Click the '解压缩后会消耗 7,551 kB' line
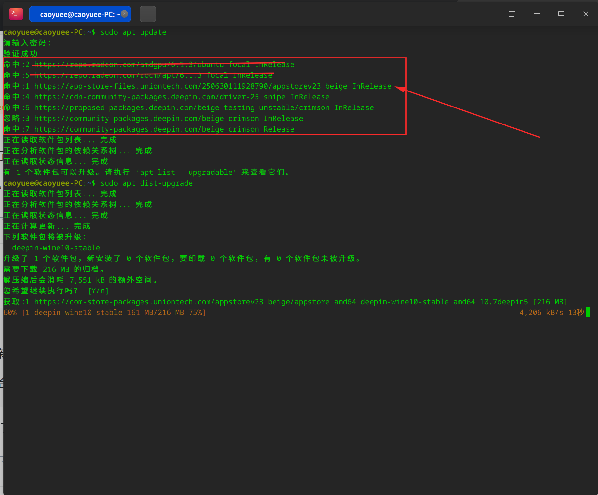 [x=81, y=280]
